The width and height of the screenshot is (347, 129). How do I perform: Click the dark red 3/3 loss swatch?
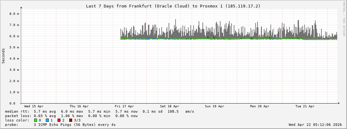pyautogui.click(x=71, y=120)
